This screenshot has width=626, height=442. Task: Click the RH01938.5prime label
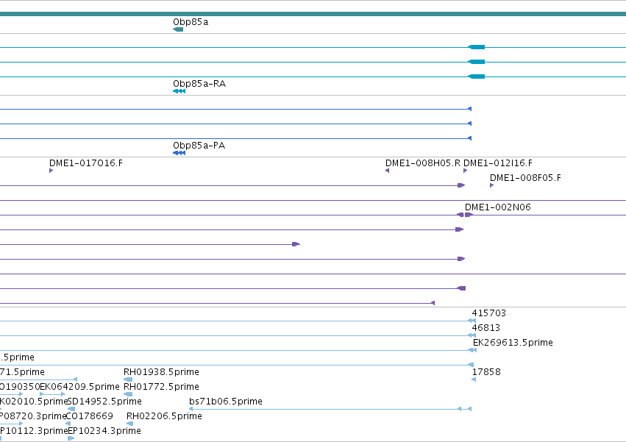coord(161,372)
